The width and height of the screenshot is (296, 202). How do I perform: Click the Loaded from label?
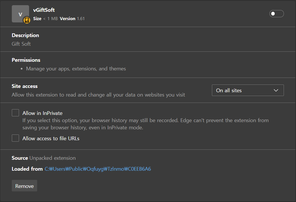pos(27,169)
